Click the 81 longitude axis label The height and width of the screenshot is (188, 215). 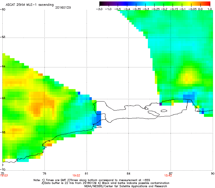pos(86,174)
